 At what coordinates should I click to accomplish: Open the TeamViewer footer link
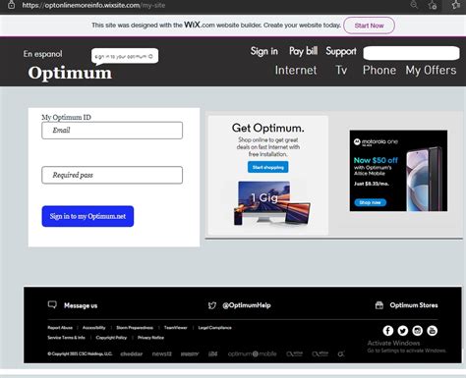(x=176, y=328)
